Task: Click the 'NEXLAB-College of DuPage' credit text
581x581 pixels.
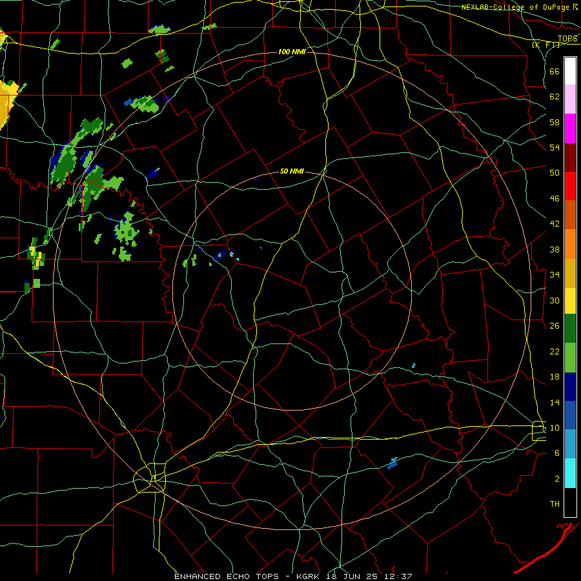Action: pos(516,7)
